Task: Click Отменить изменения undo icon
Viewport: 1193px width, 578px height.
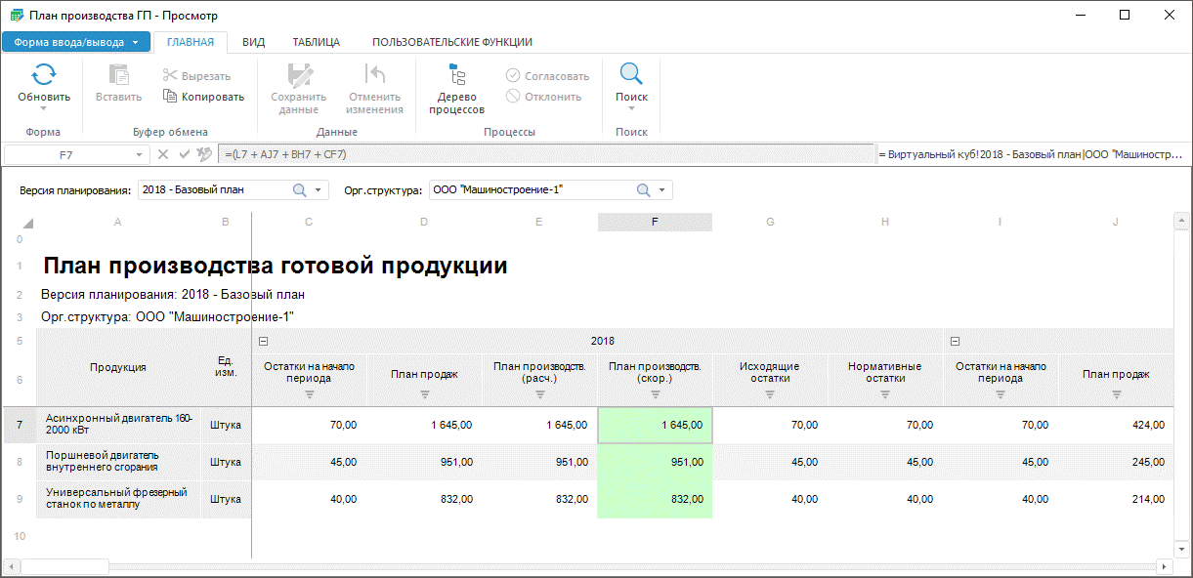Action: [375, 75]
